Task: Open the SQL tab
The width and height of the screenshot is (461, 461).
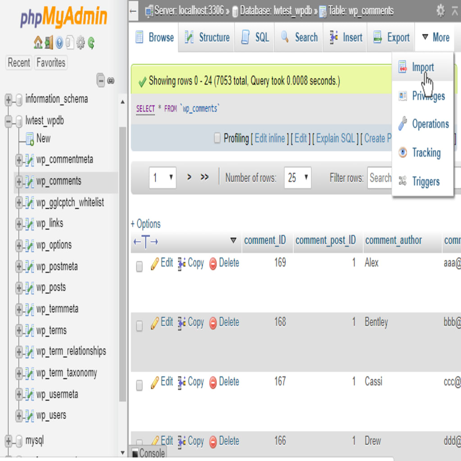Action: (255, 37)
